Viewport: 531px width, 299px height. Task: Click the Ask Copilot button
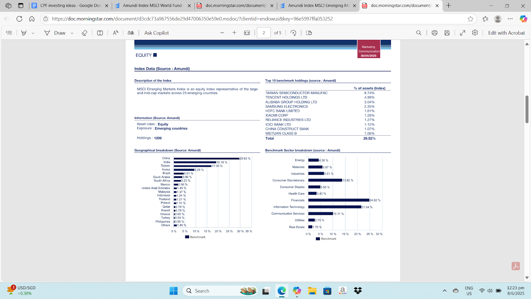pyautogui.click(x=157, y=33)
